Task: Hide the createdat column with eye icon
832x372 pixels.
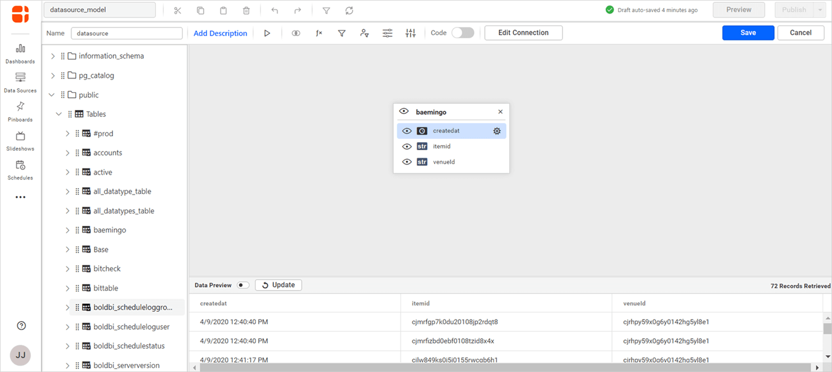Action: [407, 131]
